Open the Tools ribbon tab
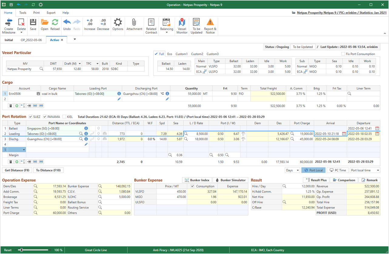 23,13
